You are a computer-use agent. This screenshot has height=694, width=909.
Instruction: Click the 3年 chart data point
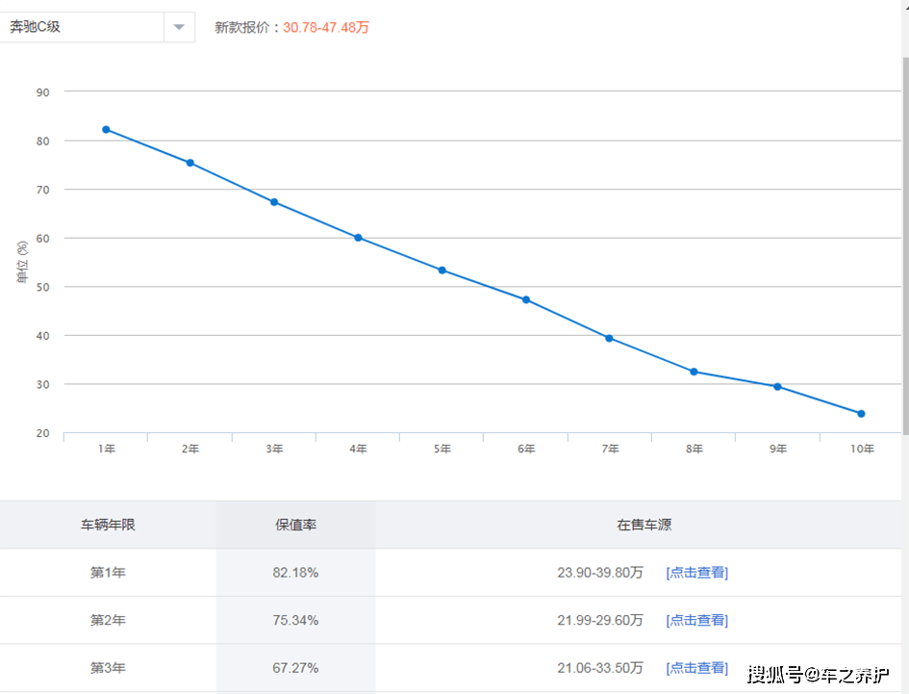point(274,202)
